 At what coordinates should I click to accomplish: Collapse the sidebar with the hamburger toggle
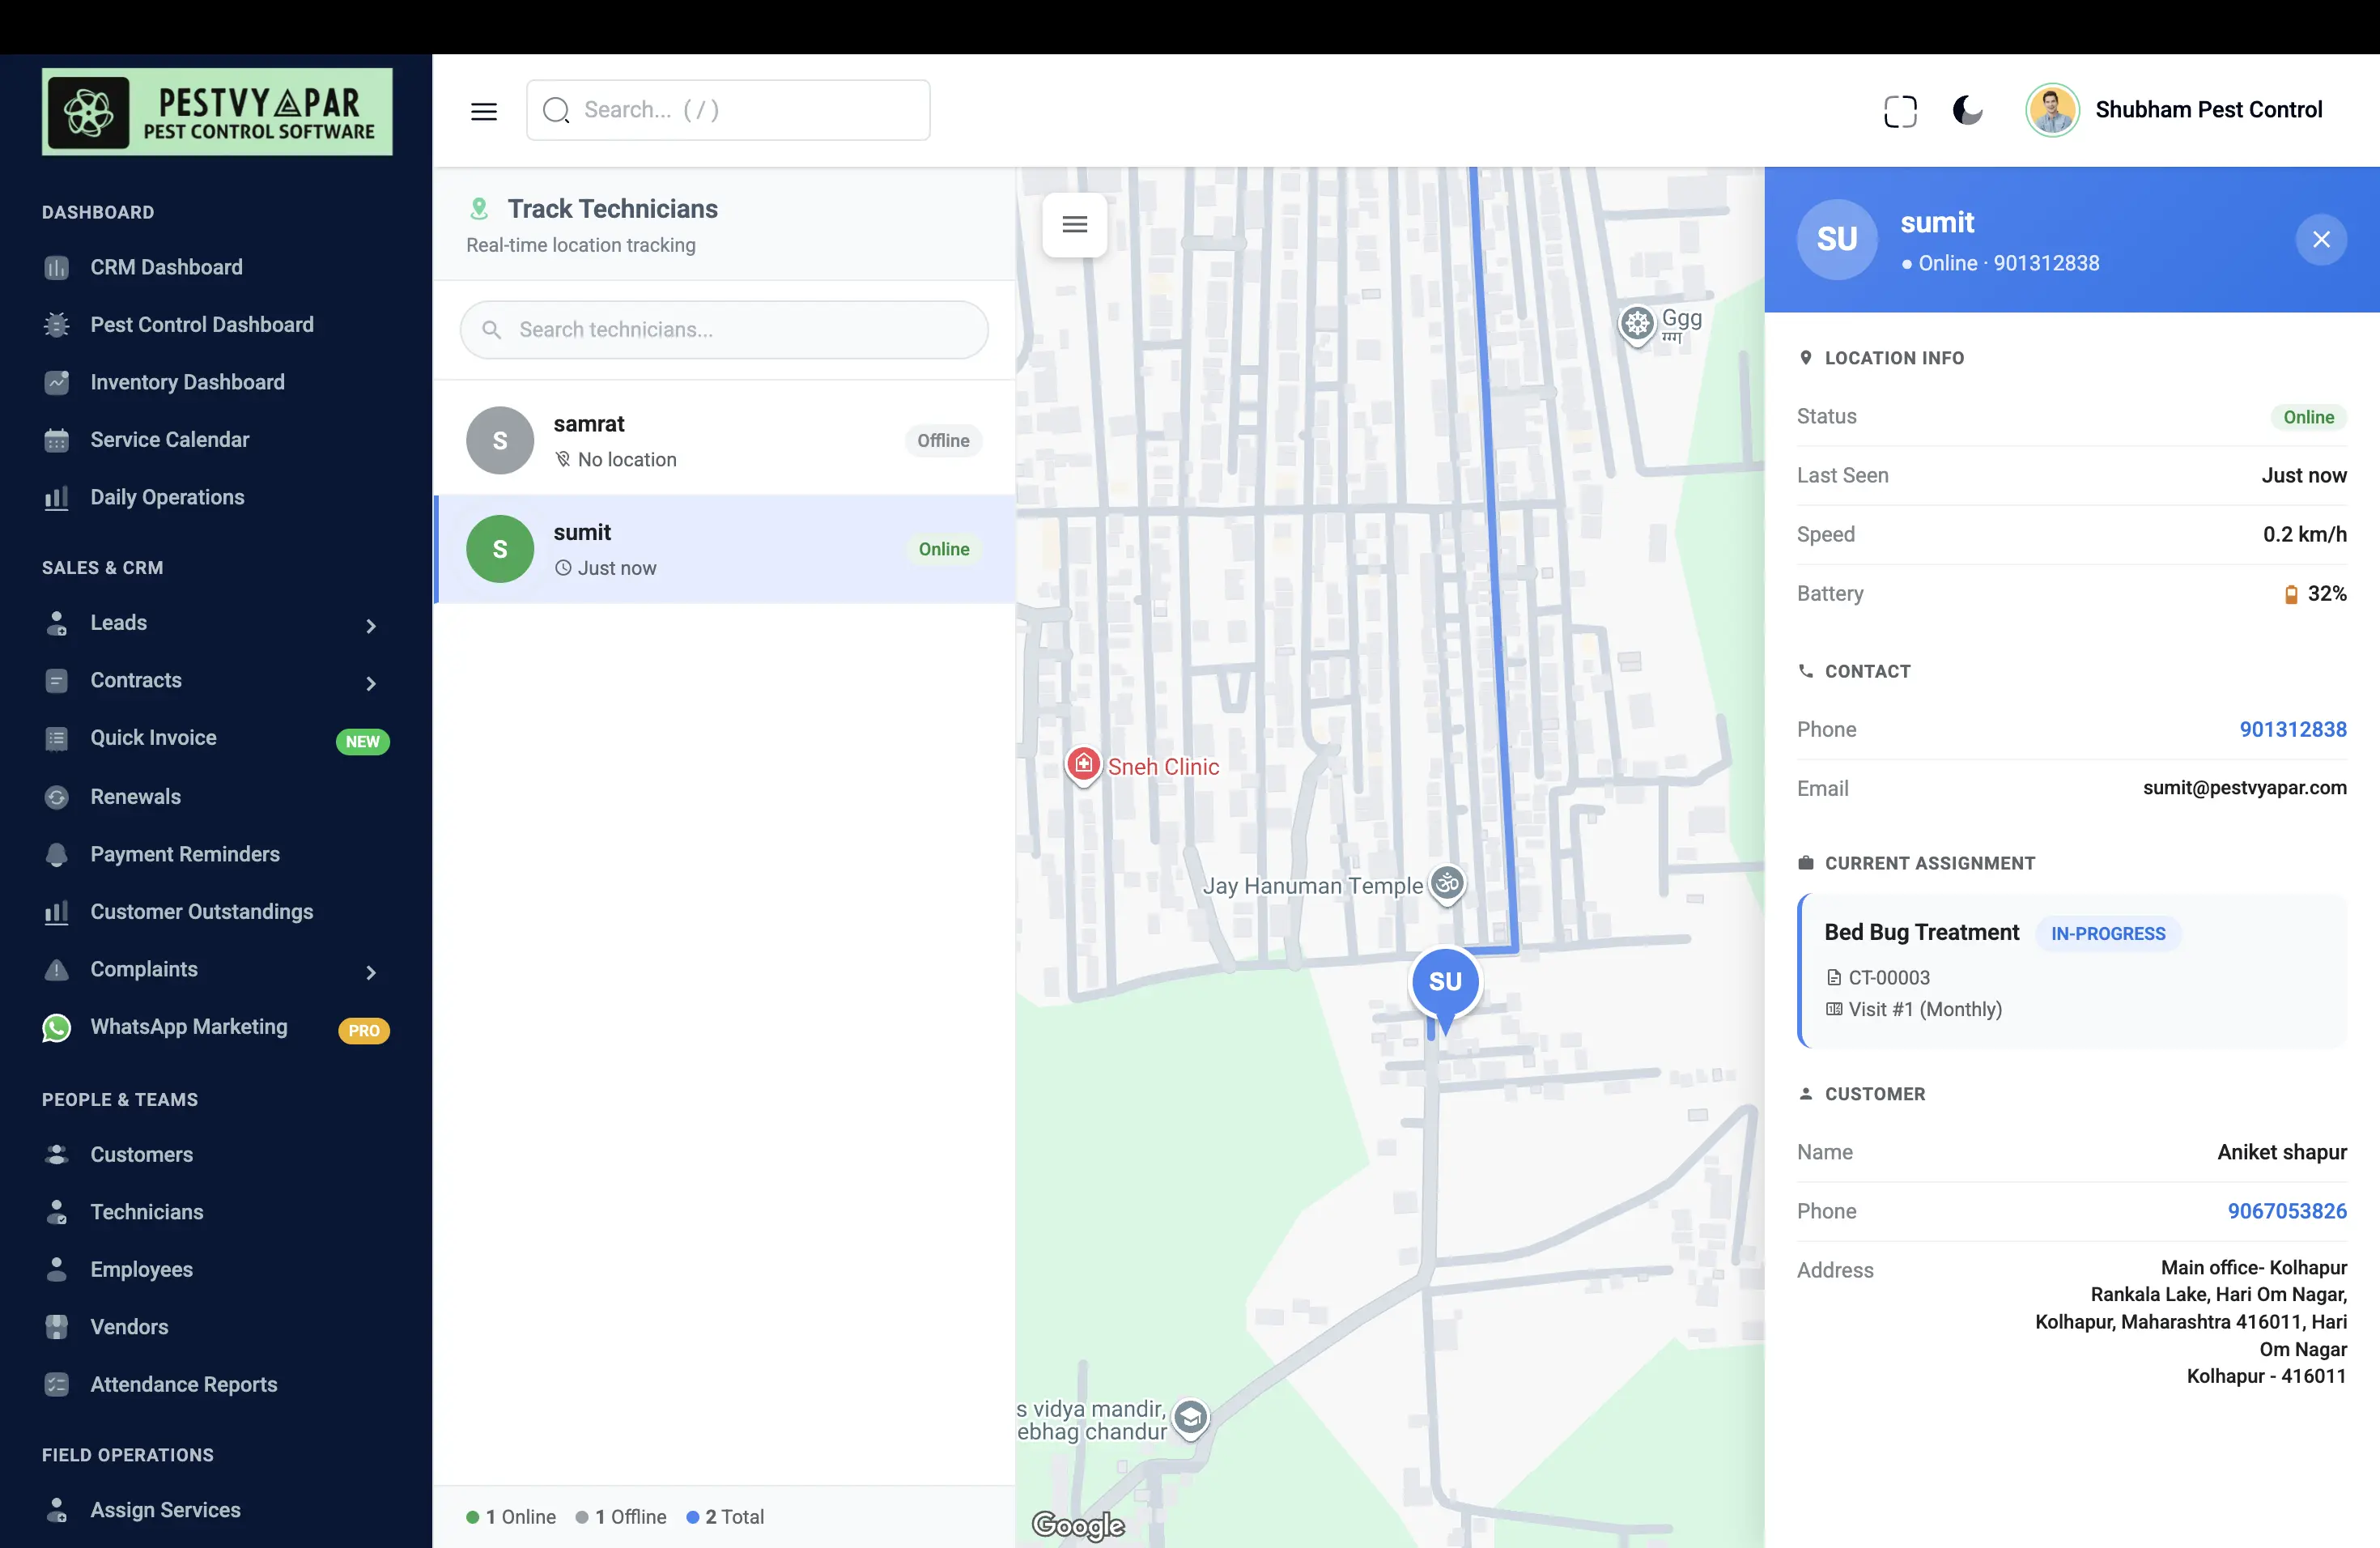(x=484, y=110)
